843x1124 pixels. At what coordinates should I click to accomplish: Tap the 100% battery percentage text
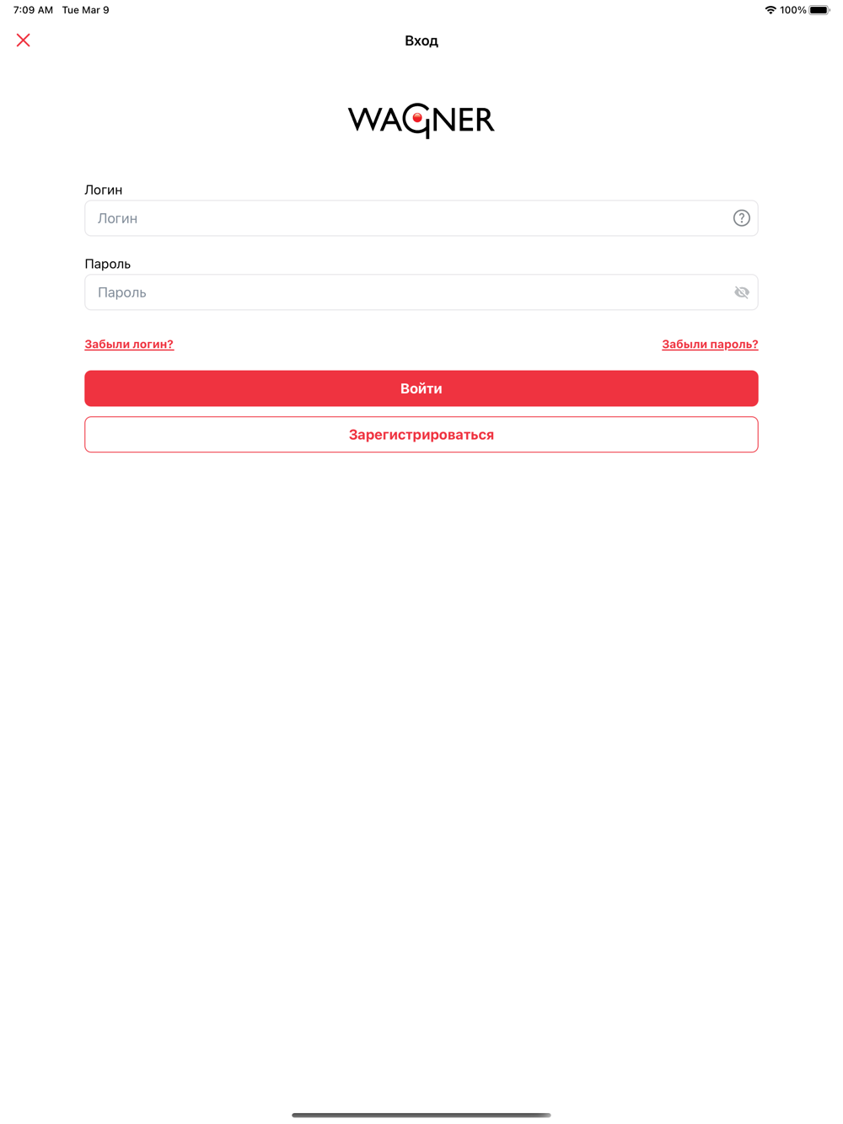792,10
